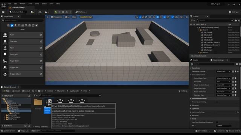Open the cinematics clapperboard dropdown

pos(47,12)
